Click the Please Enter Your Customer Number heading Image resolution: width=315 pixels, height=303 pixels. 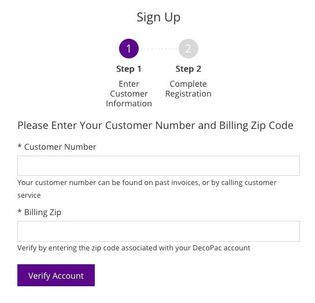[155, 125]
